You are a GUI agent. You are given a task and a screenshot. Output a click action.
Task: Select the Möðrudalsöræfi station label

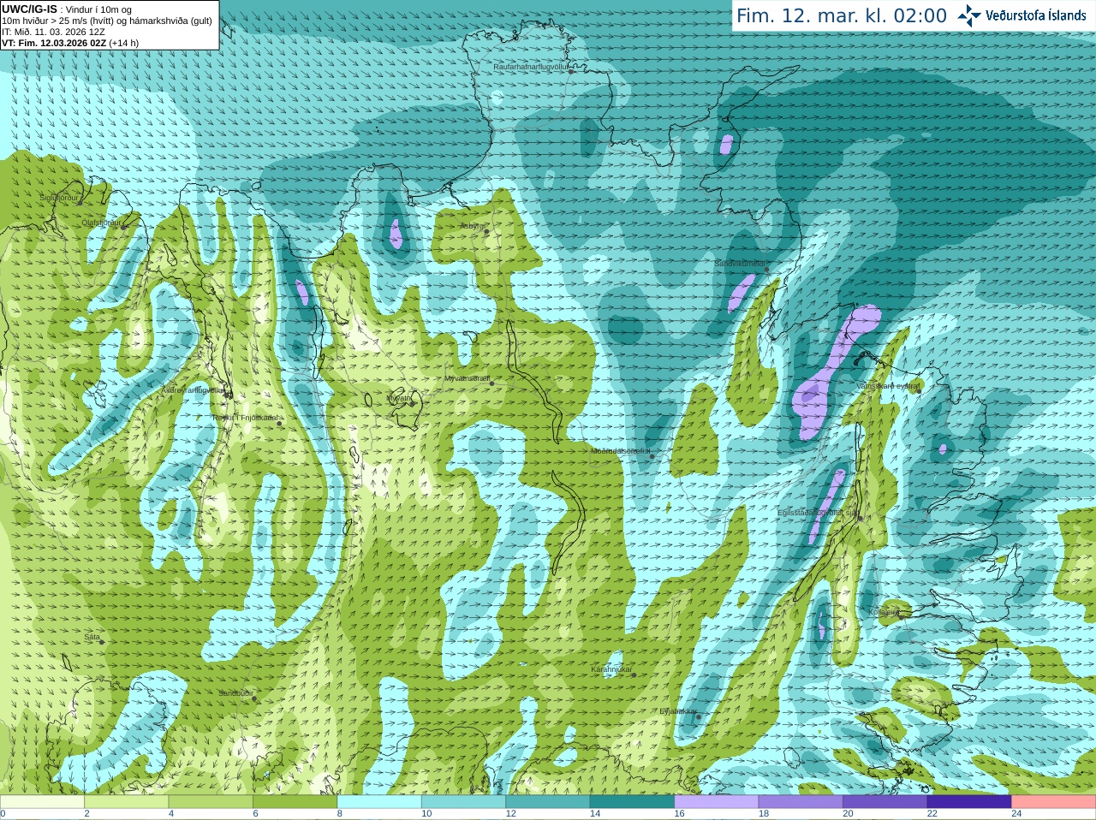[620, 451]
